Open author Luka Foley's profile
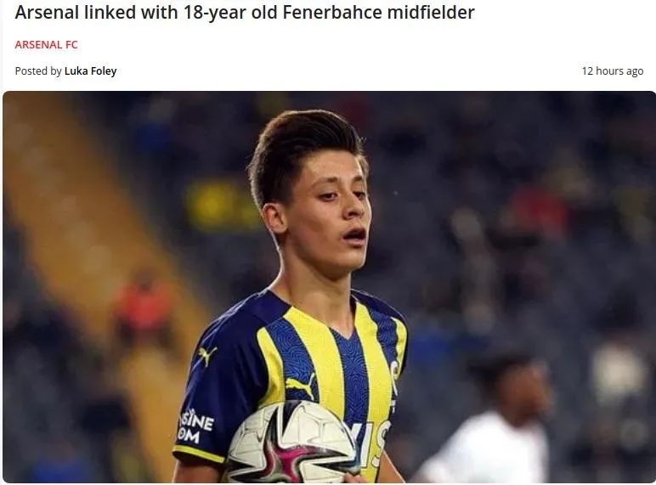The image size is (656, 485). (x=90, y=71)
